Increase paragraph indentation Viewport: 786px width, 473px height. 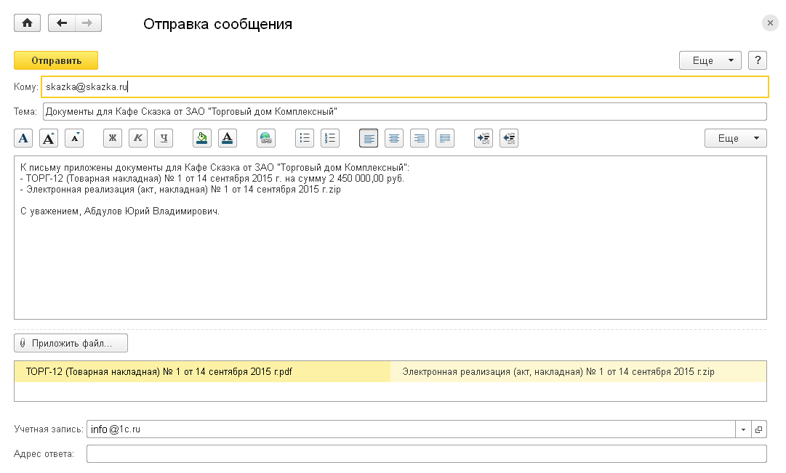[483, 138]
